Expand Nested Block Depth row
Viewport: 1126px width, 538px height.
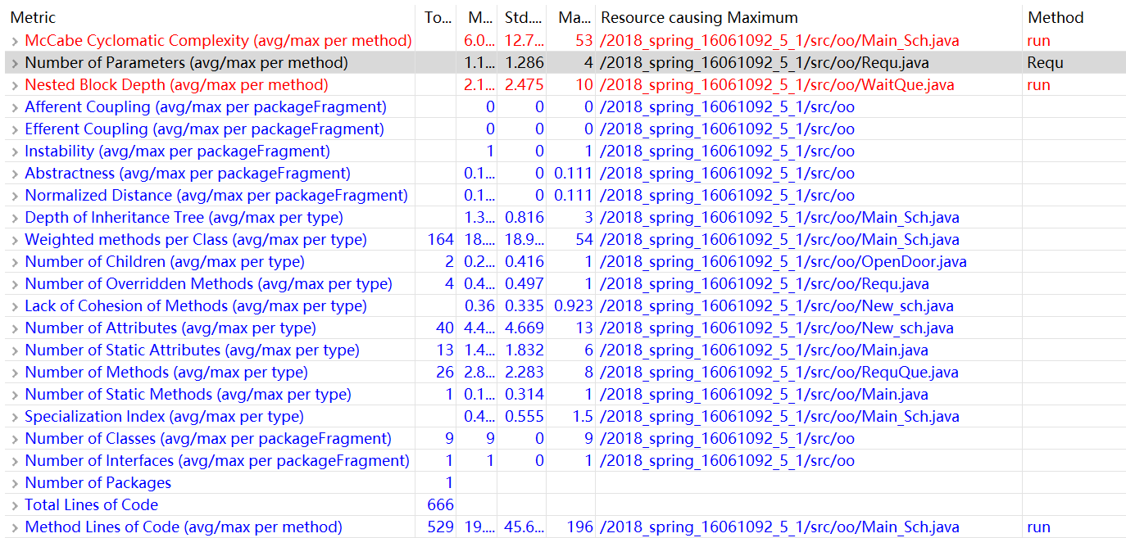coord(14,85)
